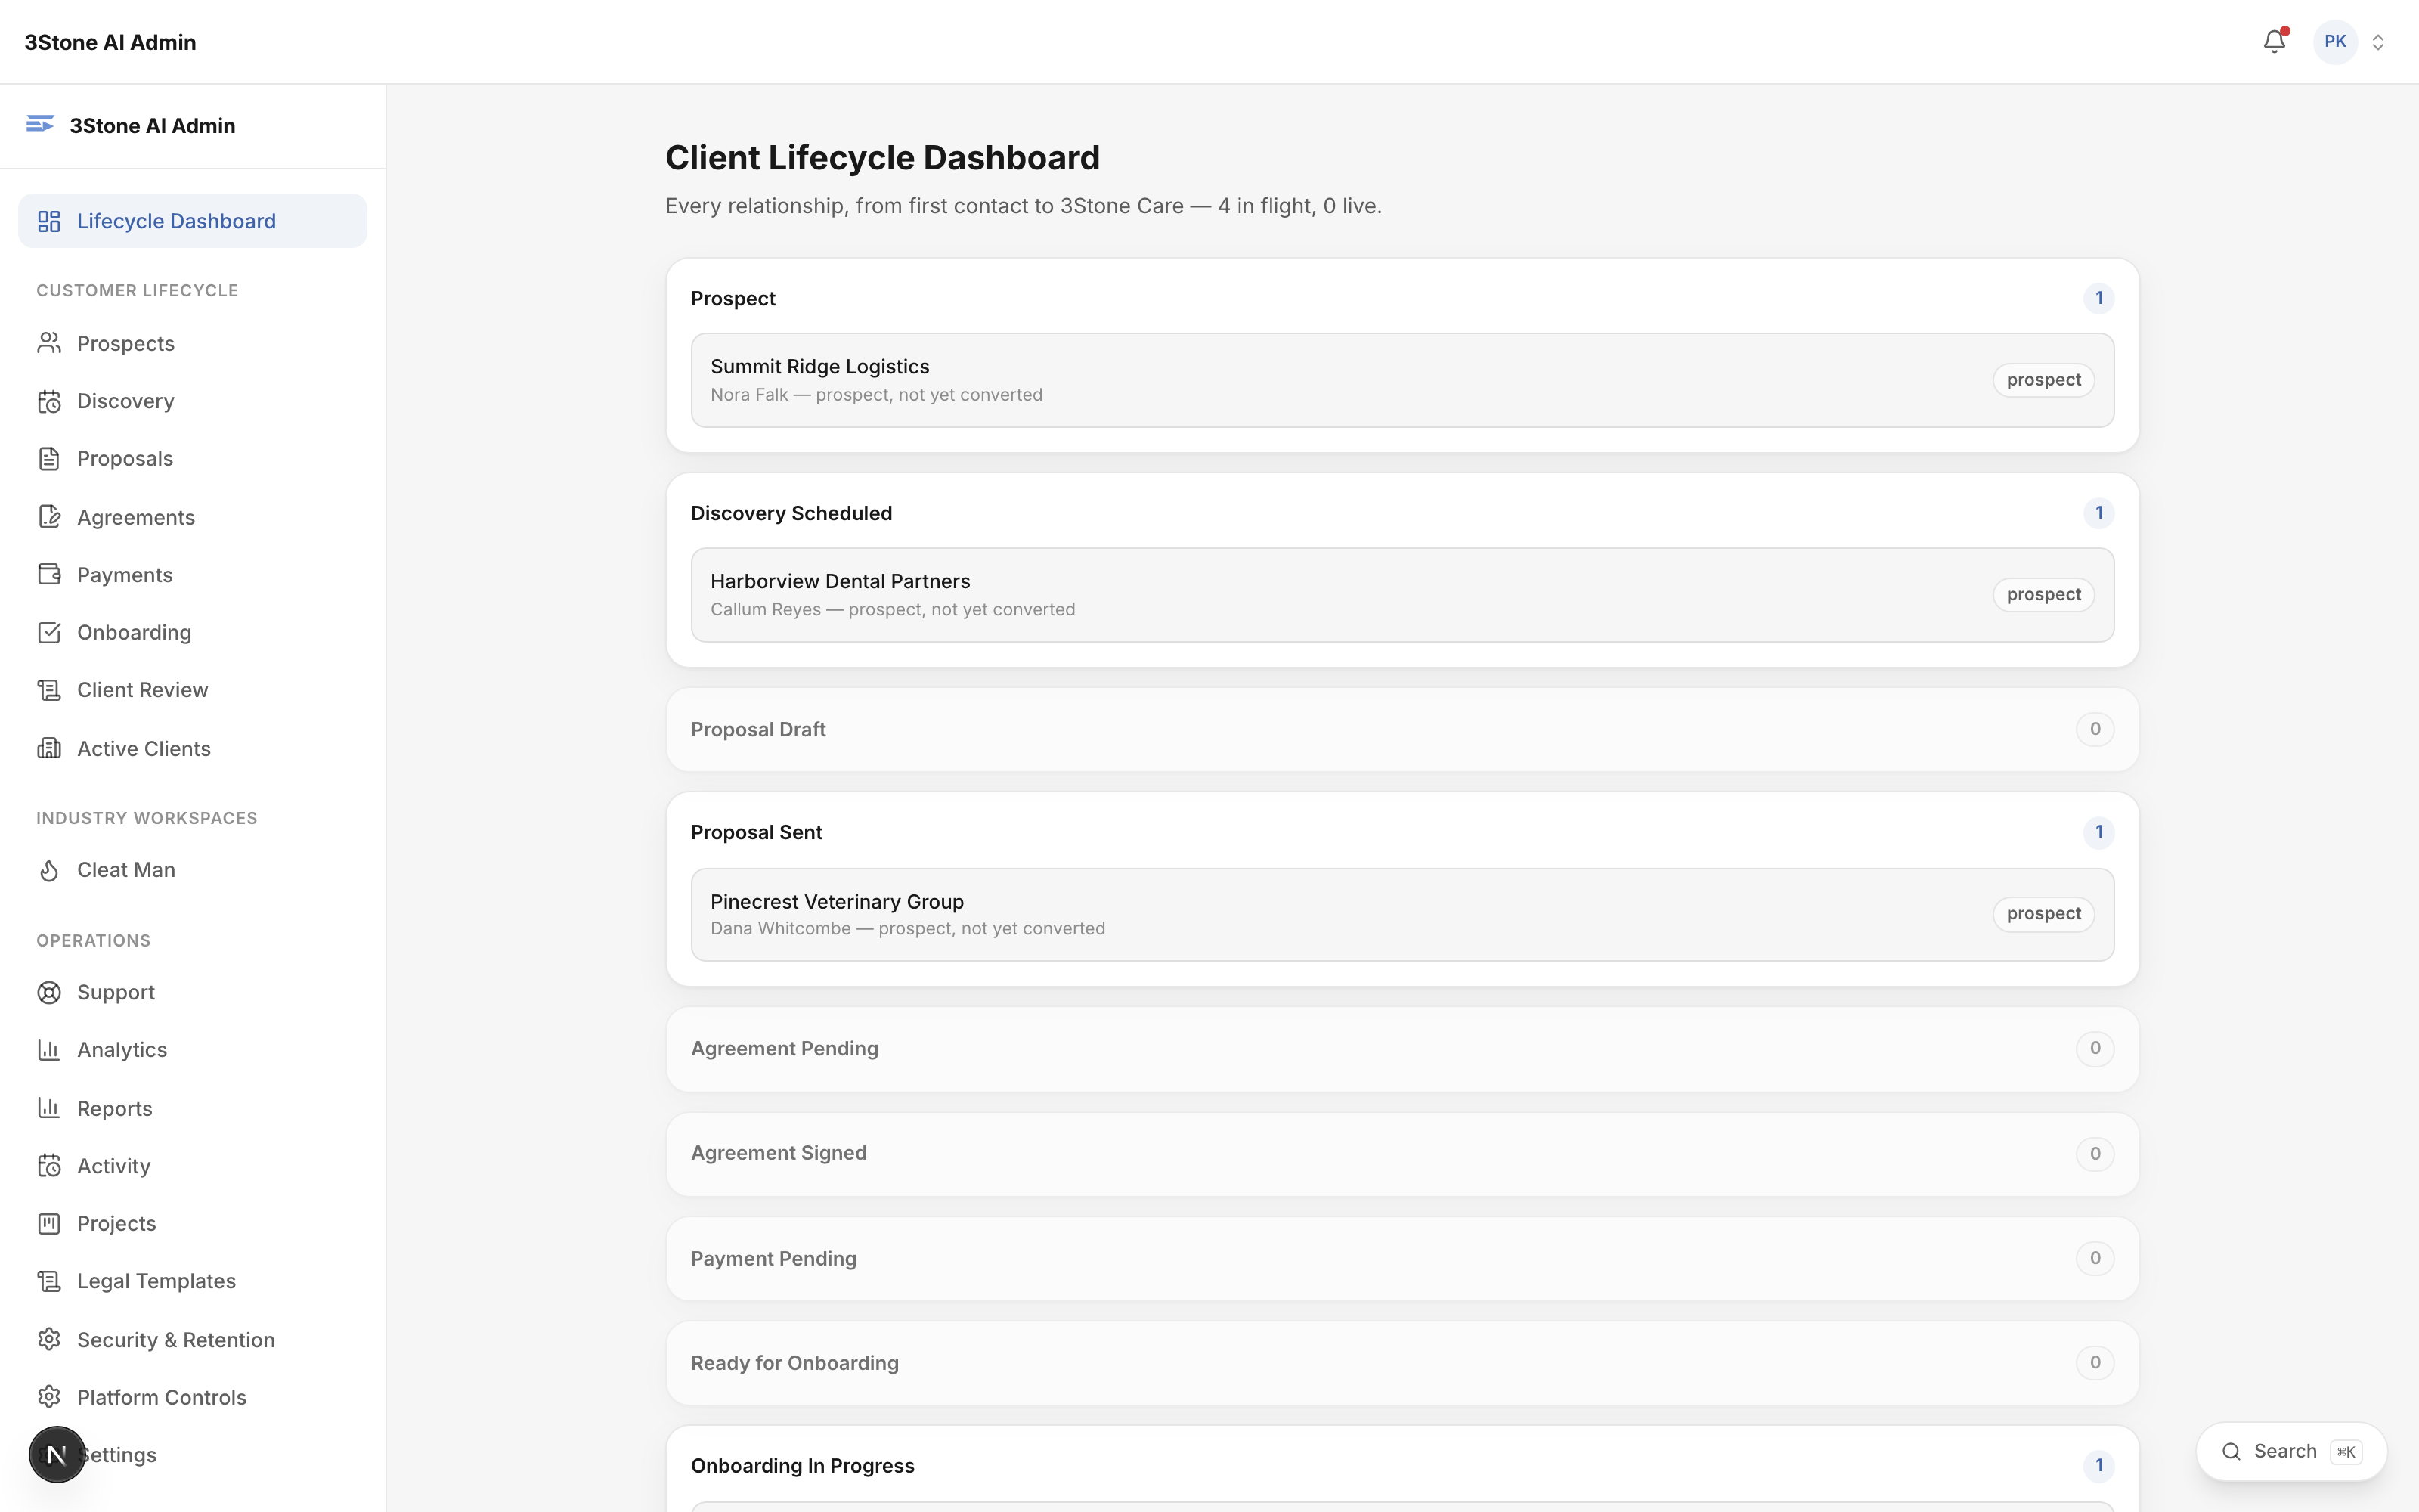This screenshot has height=1512, width=2419.
Task: Click the Prospect stage count badge
Action: pos(2098,298)
